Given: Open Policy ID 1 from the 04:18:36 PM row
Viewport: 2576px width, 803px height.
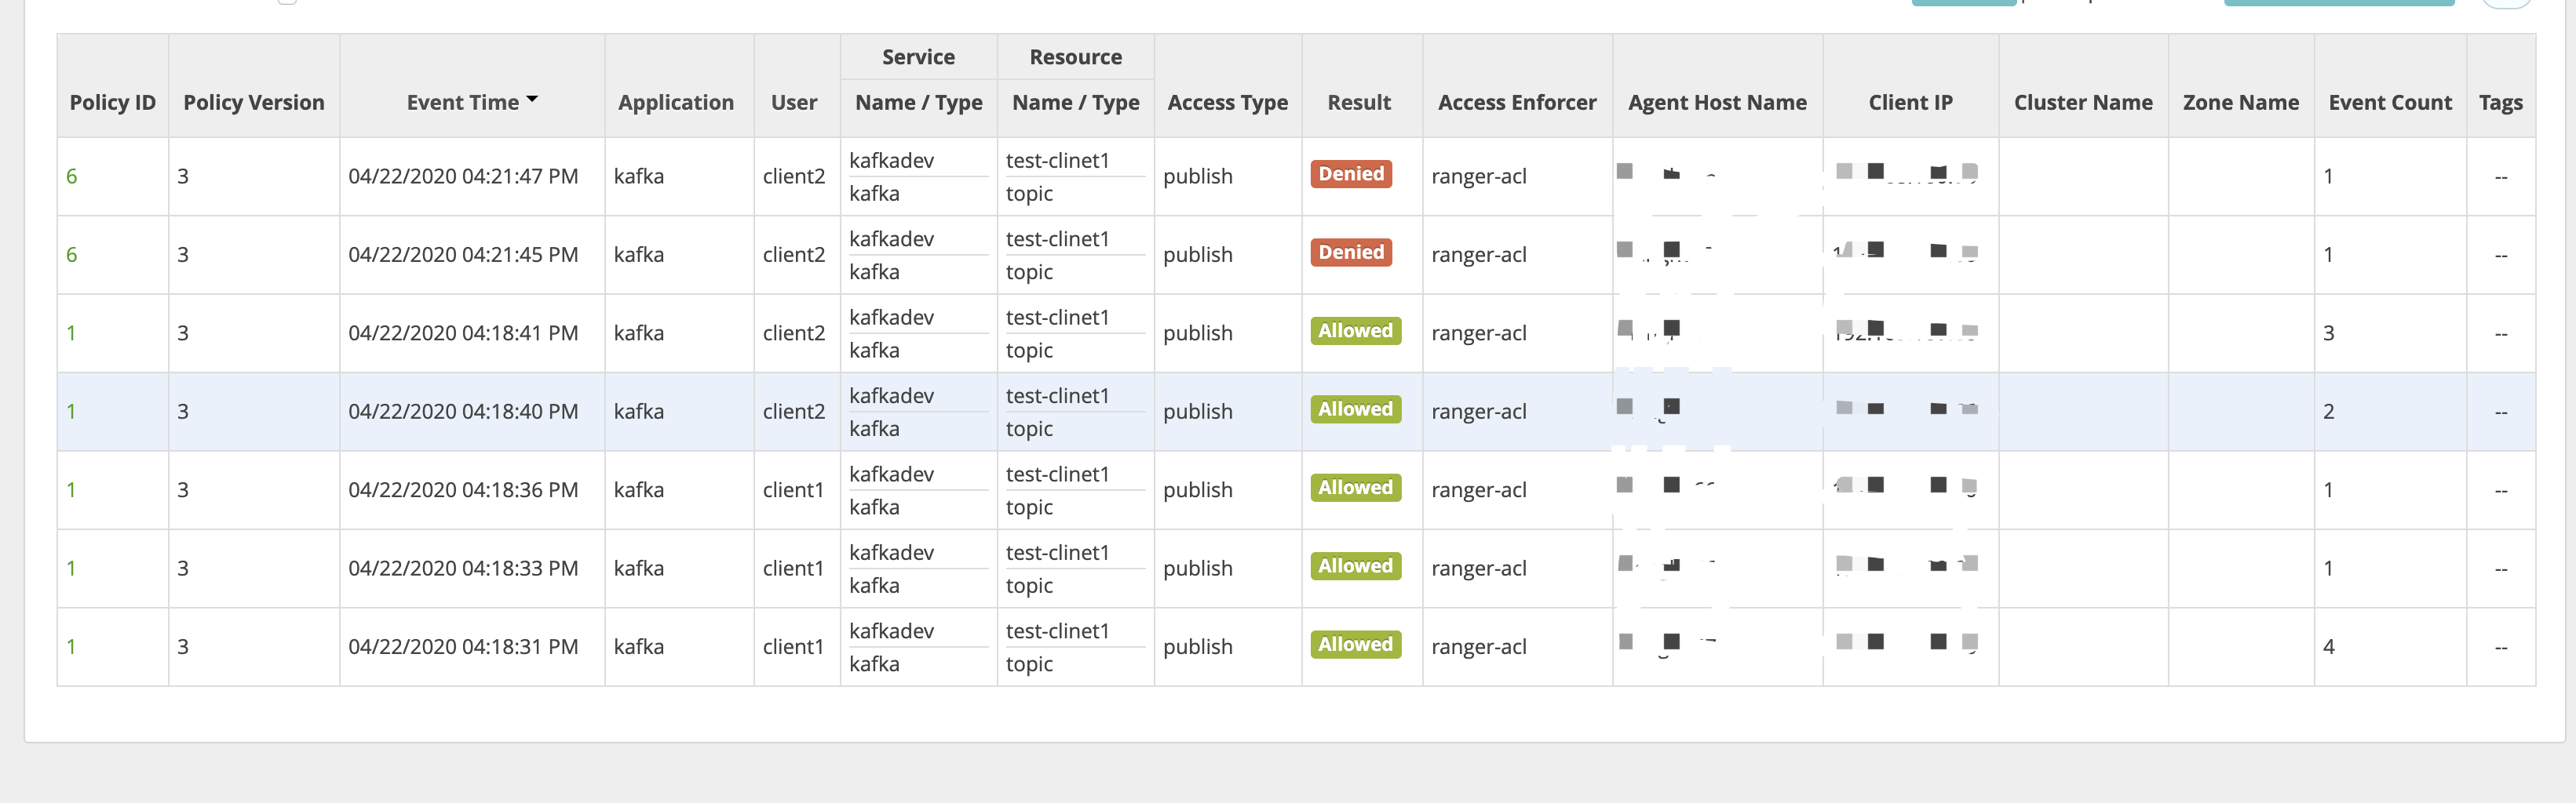Looking at the screenshot, I should click(x=71, y=489).
